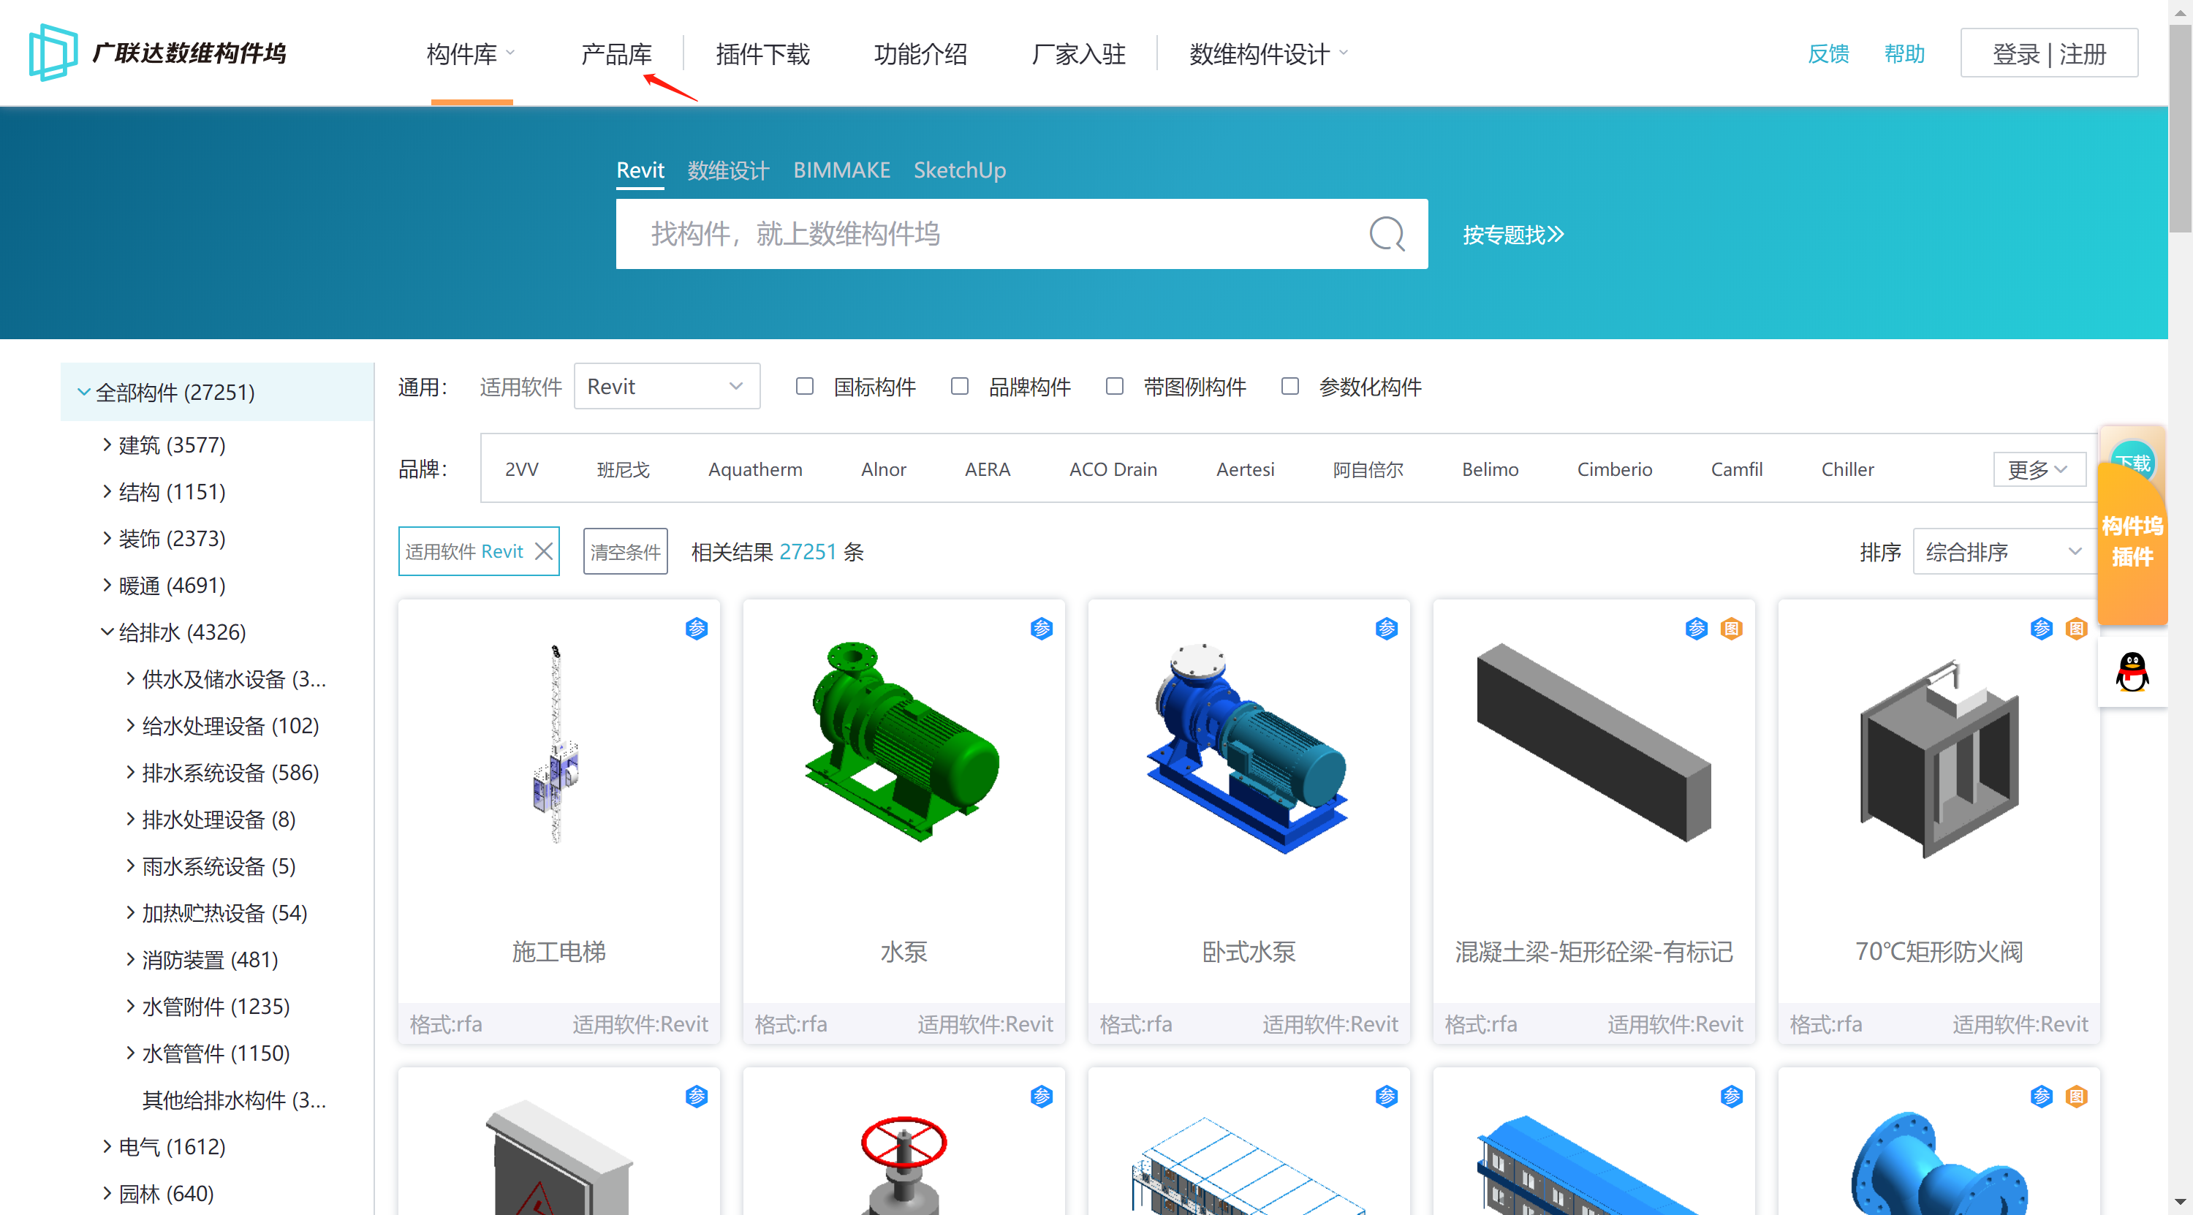Enable the 品牌构件 checkbox

click(x=959, y=387)
